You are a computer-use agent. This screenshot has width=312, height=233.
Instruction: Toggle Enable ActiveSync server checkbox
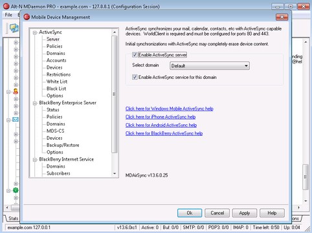(x=135, y=55)
